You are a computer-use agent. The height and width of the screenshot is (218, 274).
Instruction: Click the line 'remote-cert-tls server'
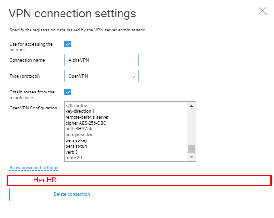pyautogui.click(x=87, y=117)
